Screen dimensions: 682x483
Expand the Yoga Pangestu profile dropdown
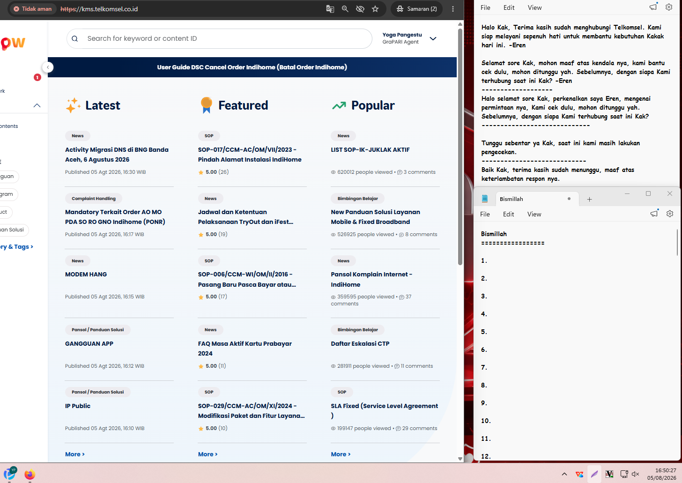point(433,38)
